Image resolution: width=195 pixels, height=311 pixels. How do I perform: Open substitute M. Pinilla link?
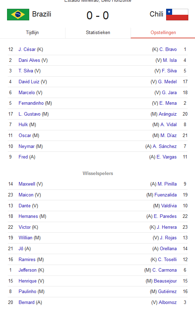click(167, 184)
